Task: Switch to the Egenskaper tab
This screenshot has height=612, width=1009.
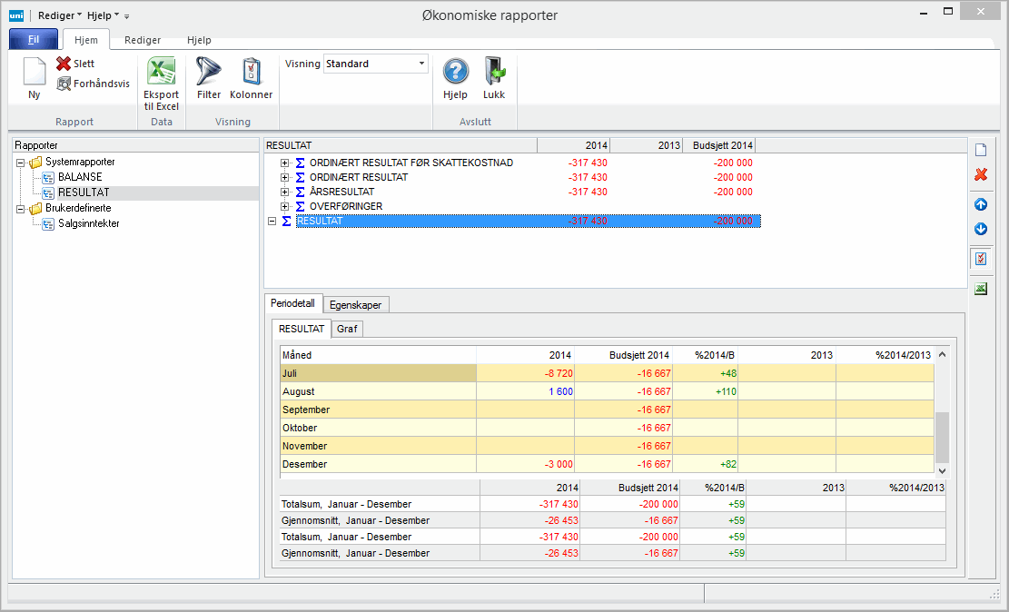Action: pyautogui.click(x=355, y=305)
